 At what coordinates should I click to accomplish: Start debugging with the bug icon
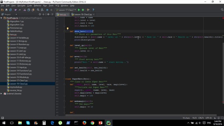tap(83, 10)
